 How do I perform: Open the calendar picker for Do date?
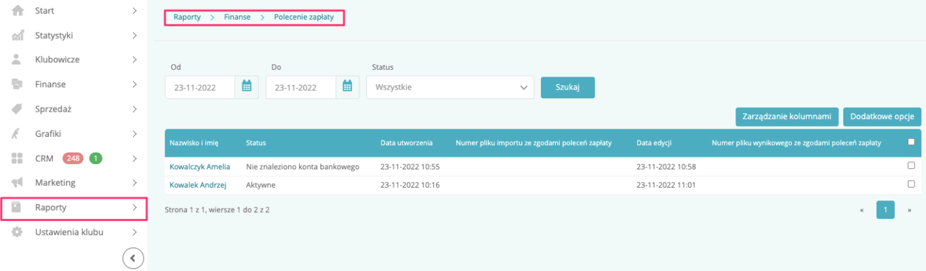point(348,87)
